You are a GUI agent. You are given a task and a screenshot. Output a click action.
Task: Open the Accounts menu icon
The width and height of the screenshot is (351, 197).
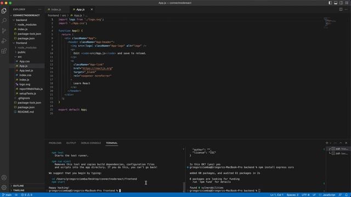4,177
